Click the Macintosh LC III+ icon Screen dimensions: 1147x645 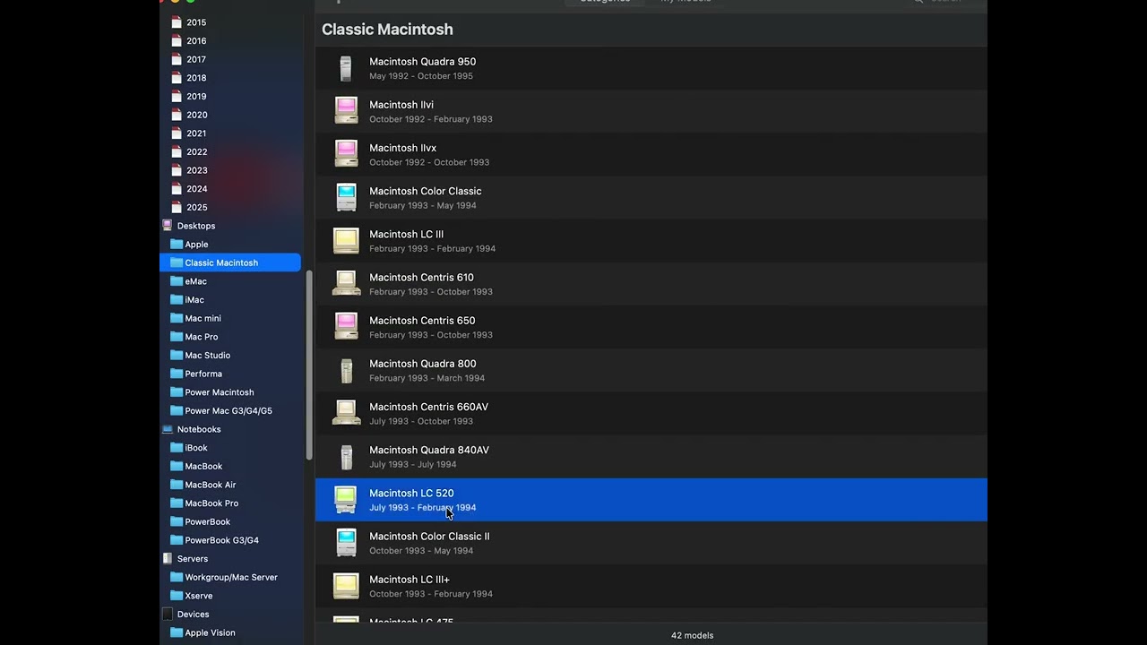click(346, 585)
